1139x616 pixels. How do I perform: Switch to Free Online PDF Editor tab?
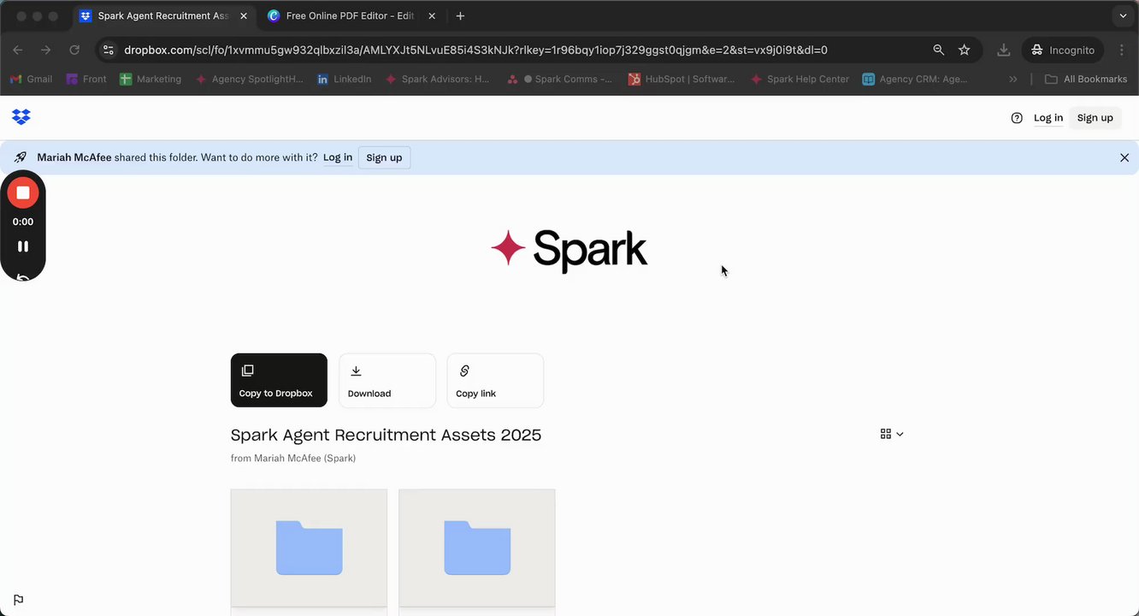pyautogui.click(x=350, y=16)
